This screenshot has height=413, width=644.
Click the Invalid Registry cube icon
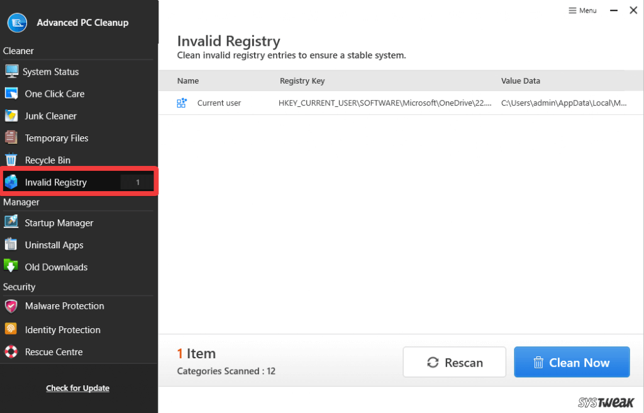tap(11, 182)
